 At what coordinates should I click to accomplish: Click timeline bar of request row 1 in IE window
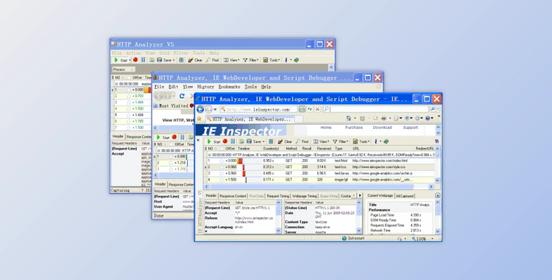240,161
